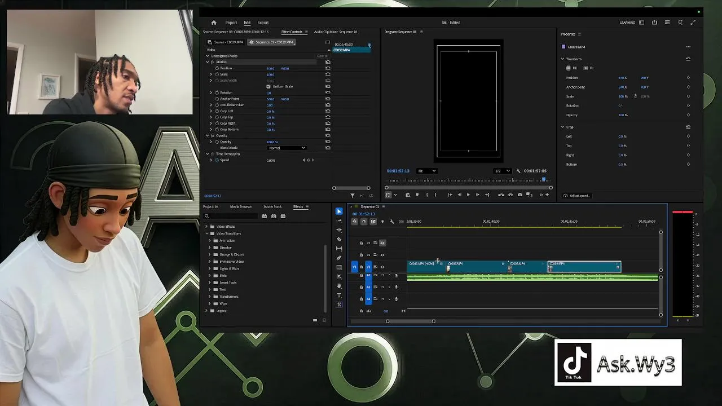The width and height of the screenshot is (722, 406).
Task: Toggle timeline snapping magnet
Action: 364,222
